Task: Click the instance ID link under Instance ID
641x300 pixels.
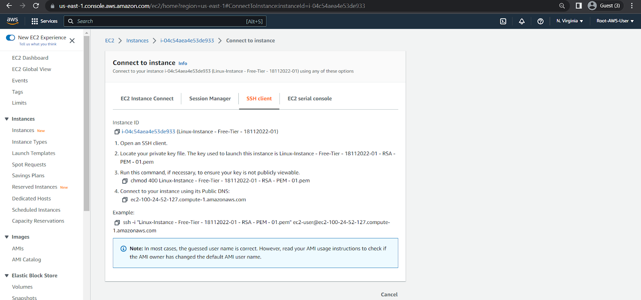Action: tap(149, 132)
